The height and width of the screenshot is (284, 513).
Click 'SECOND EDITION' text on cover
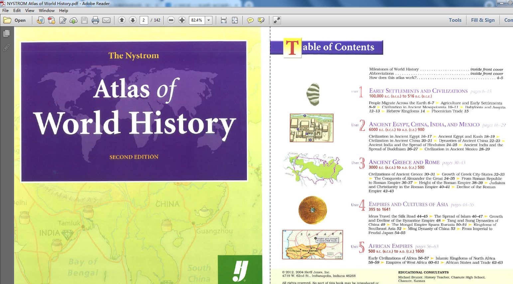[134, 157]
